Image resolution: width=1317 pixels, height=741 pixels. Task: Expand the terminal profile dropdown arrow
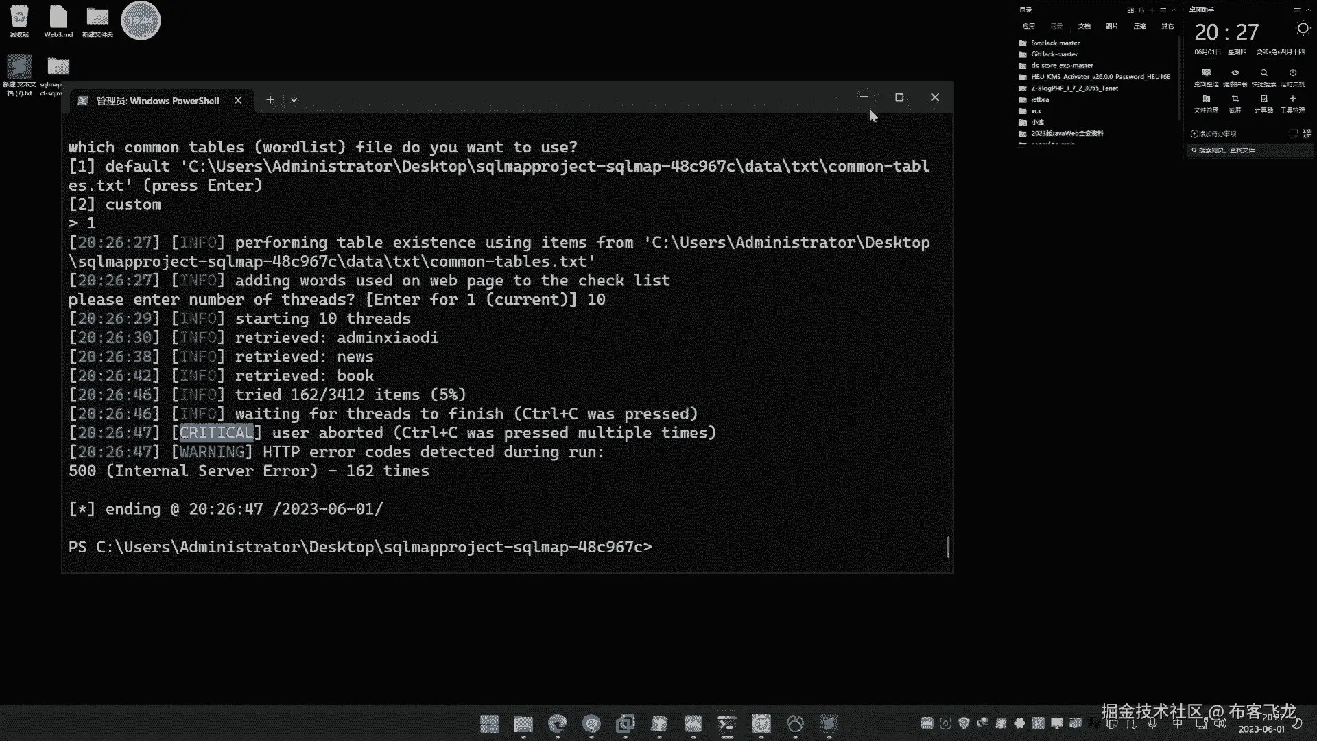point(294,100)
